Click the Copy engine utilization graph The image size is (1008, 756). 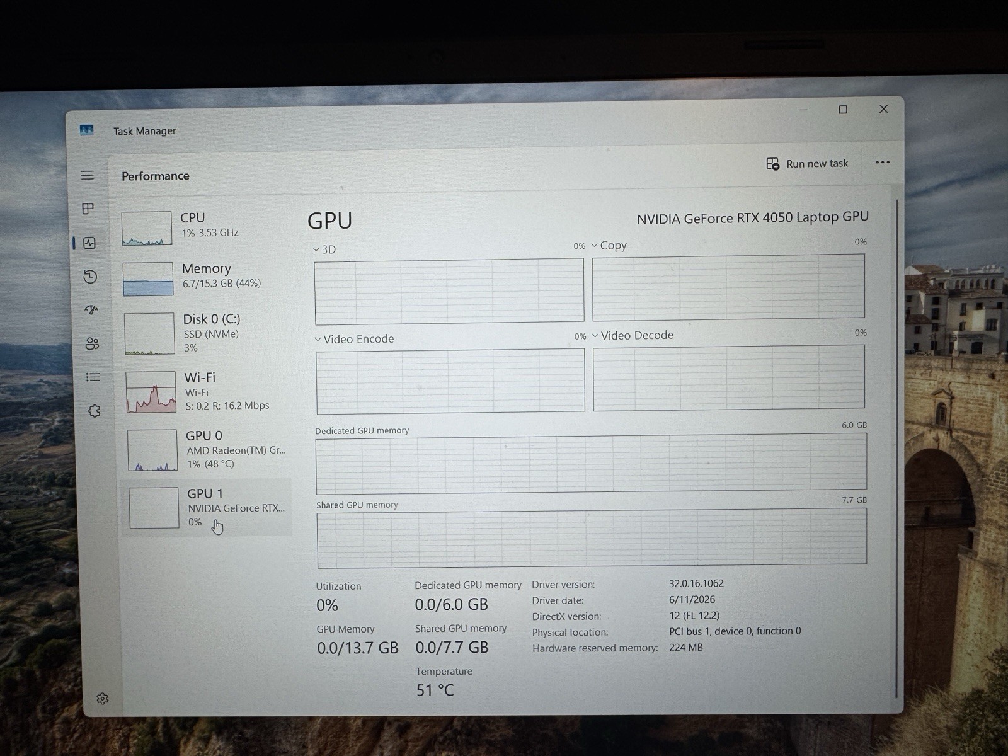pos(728,287)
